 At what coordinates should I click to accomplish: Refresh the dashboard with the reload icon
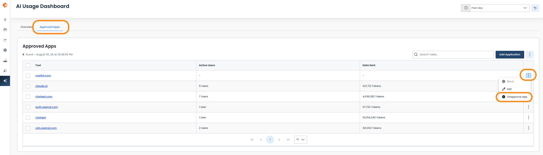(535, 8)
